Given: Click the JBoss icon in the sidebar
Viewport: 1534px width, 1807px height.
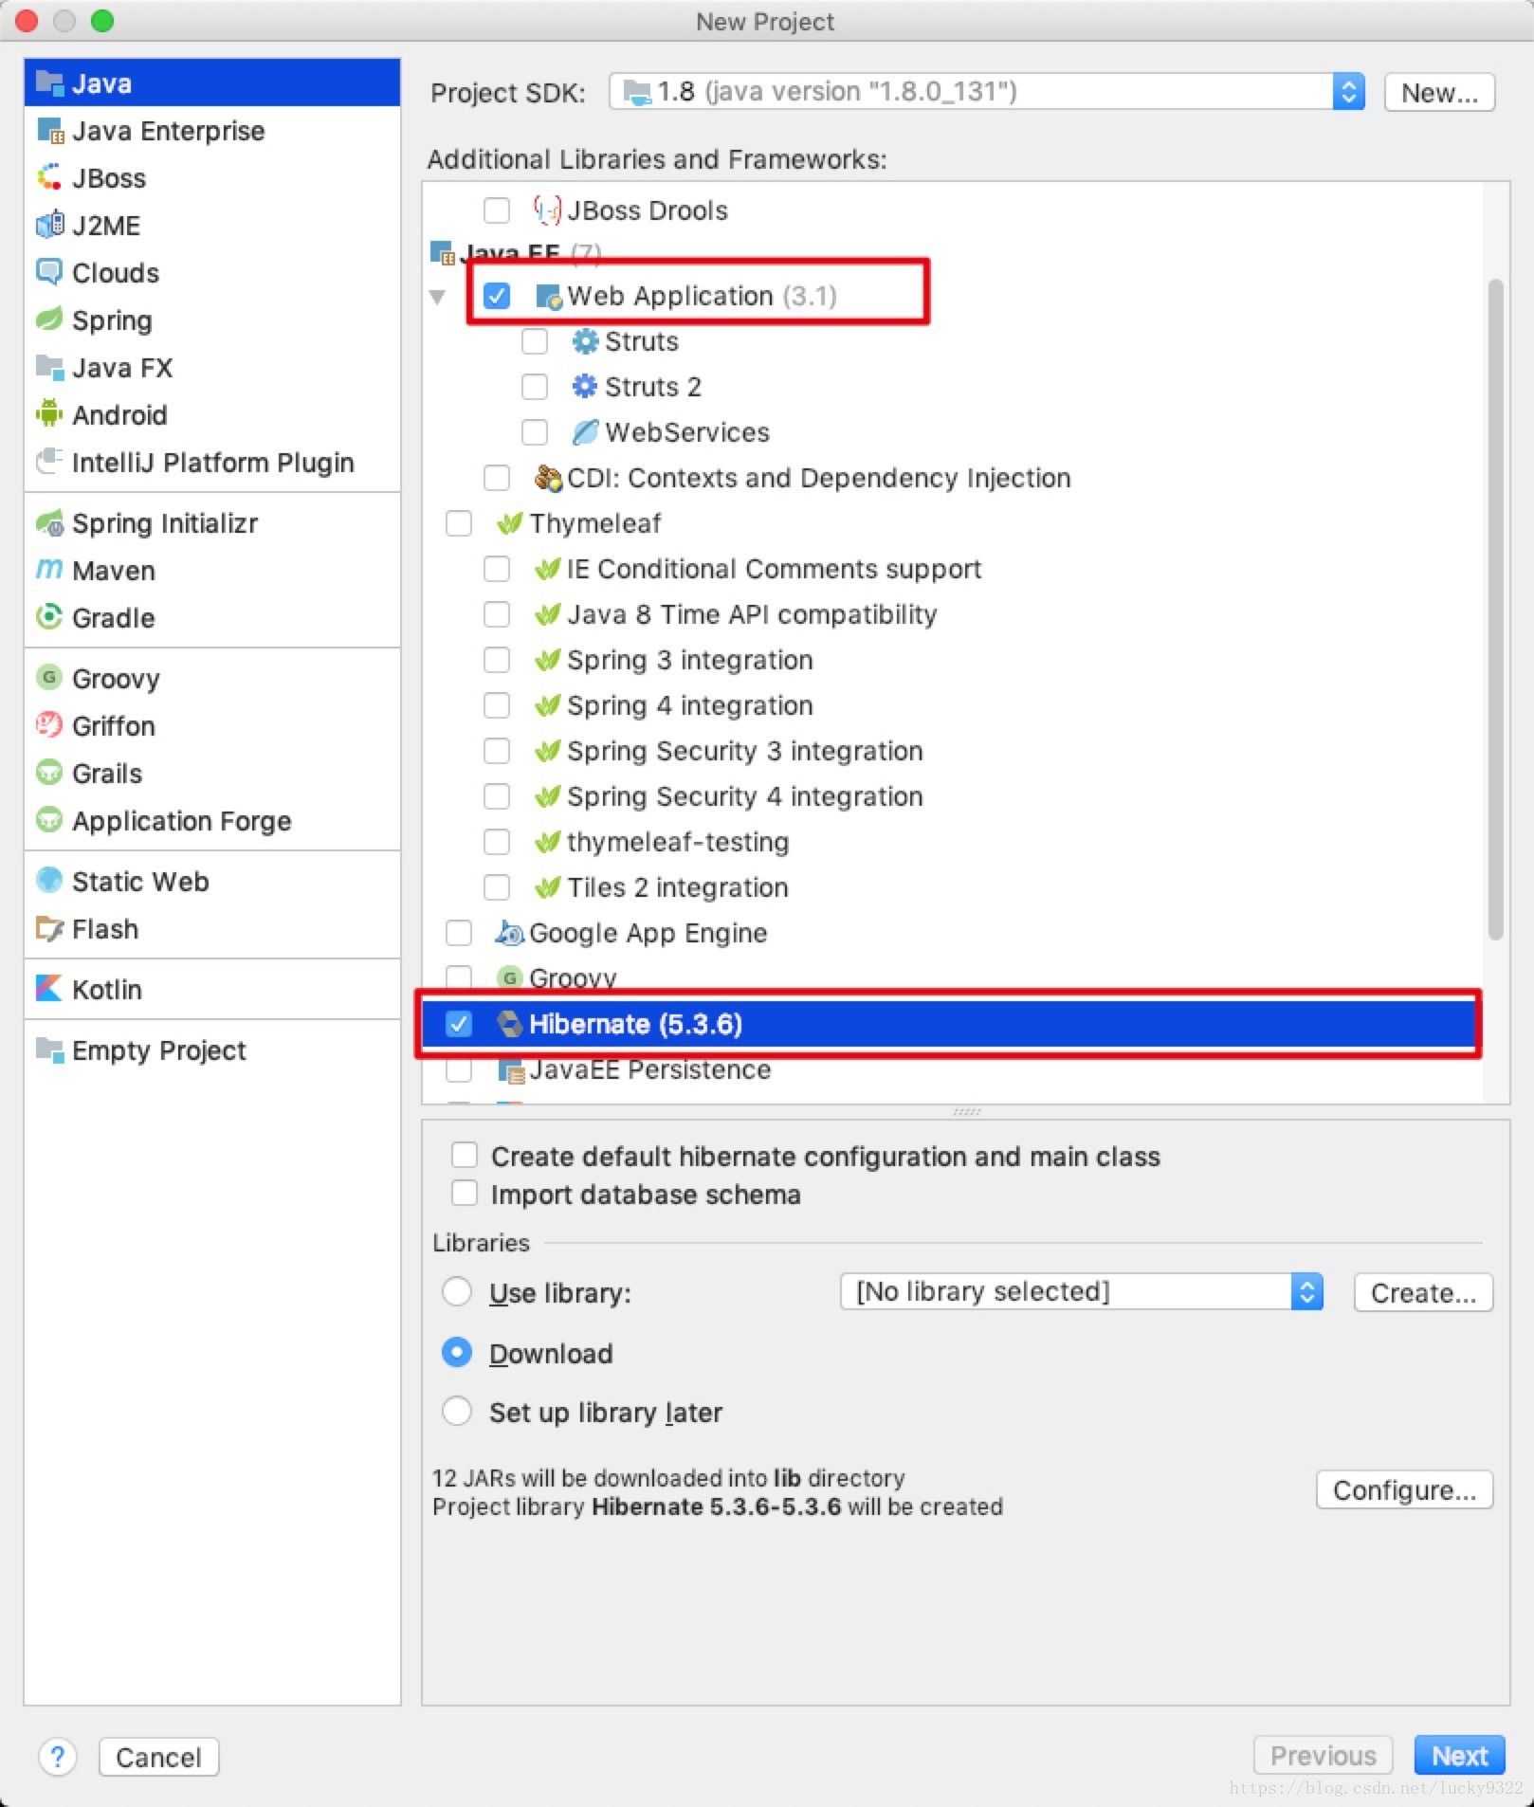Looking at the screenshot, I should tap(49, 178).
